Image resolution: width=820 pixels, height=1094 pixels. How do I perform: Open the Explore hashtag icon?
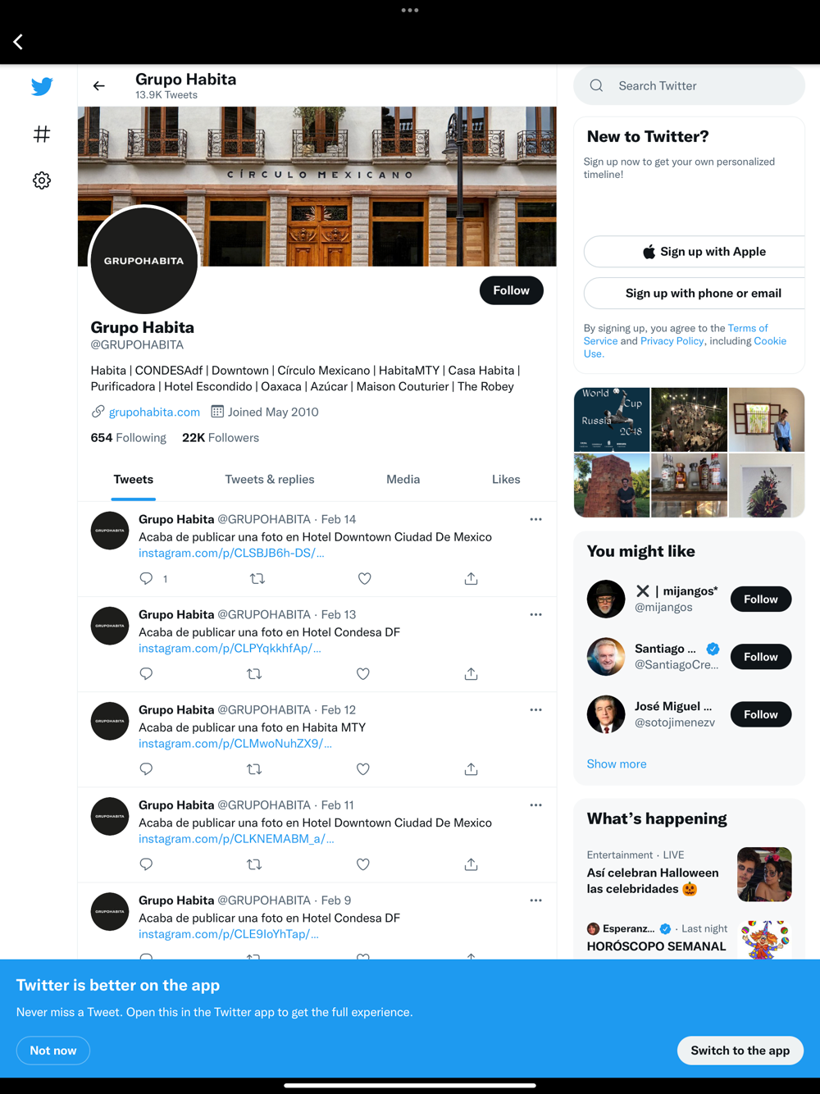pos(42,134)
